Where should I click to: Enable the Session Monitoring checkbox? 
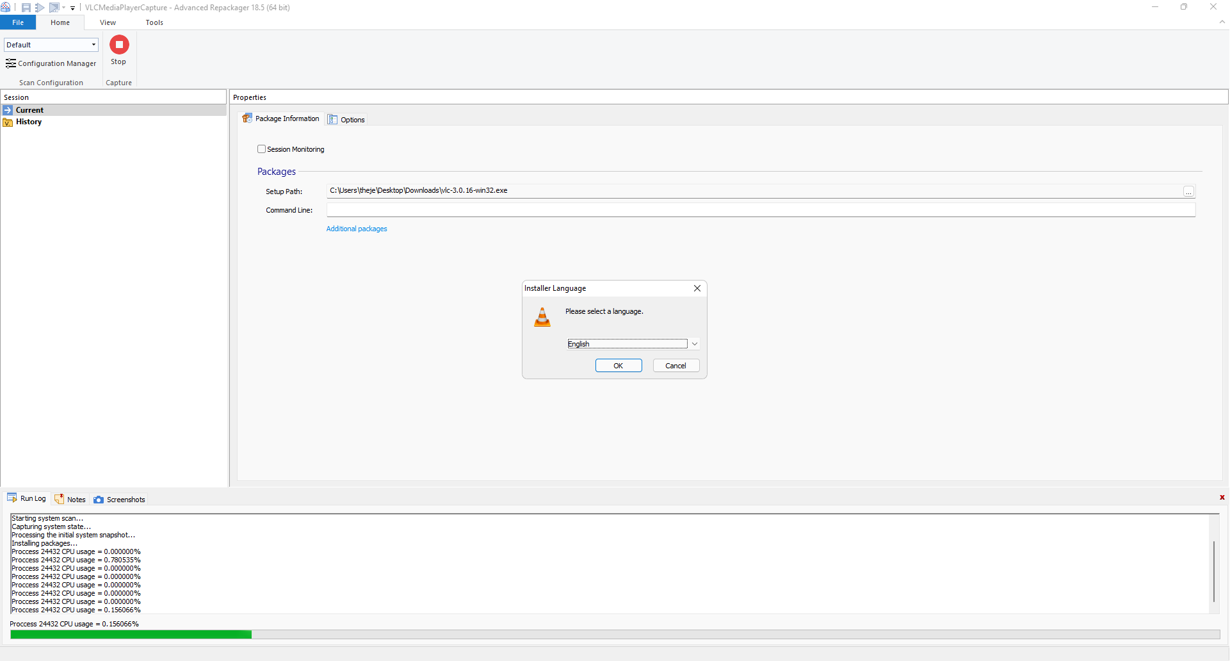pos(261,149)
